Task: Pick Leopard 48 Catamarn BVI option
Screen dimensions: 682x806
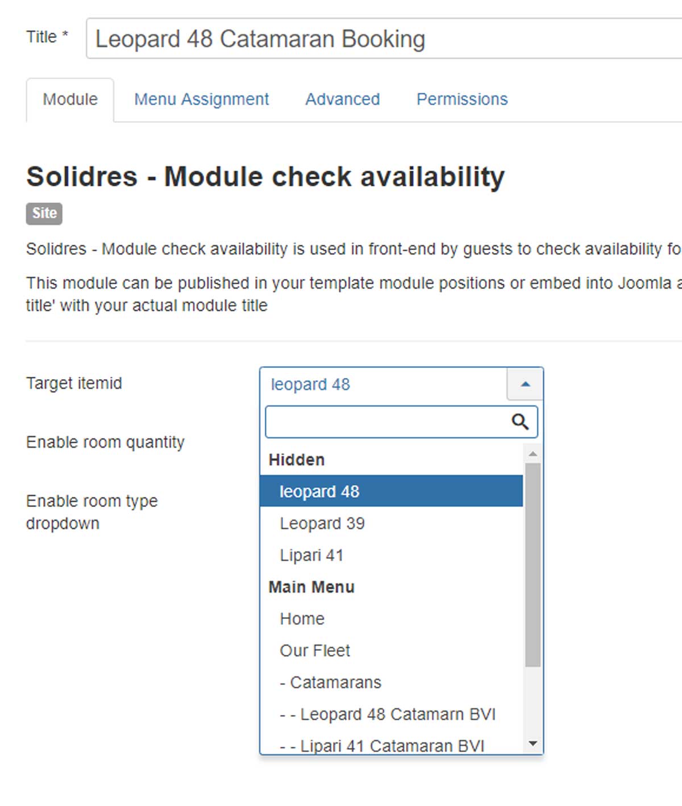Action: pyautogui.click(x=388, y=714)
